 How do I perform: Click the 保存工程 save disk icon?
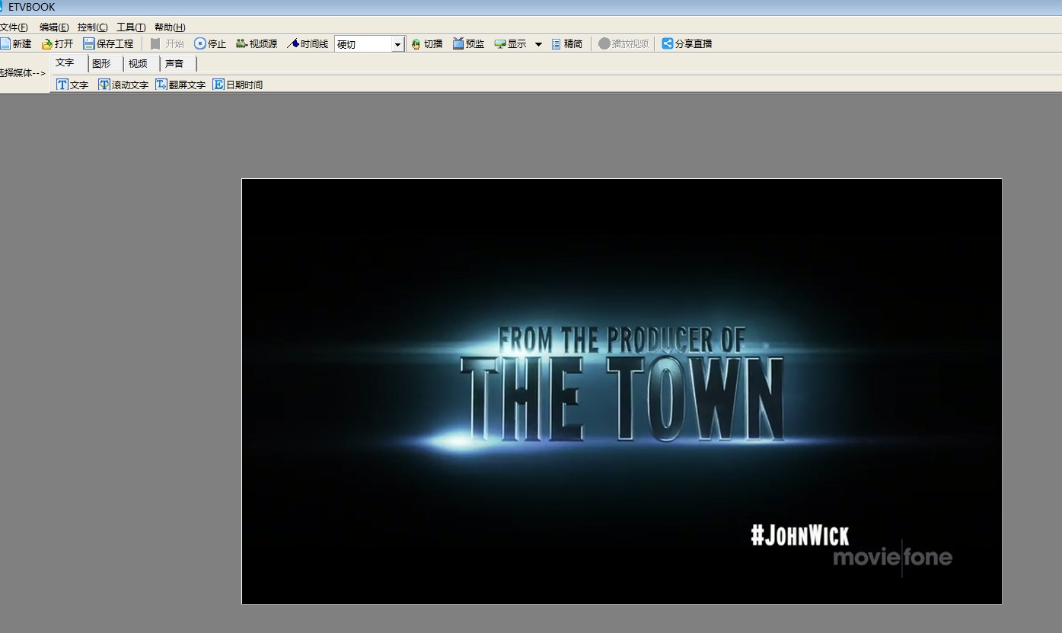[89, 44]
